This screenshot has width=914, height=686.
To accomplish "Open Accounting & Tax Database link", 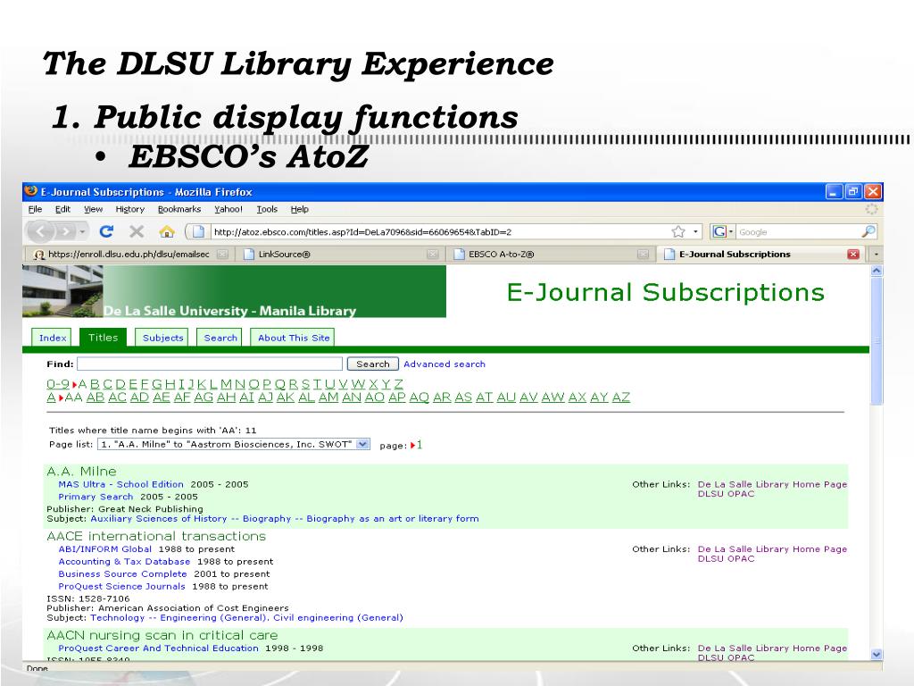I will [124, 562].
